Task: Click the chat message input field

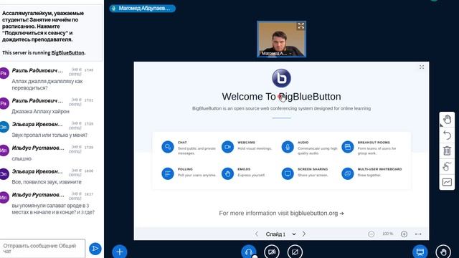Action: [43, 249]
